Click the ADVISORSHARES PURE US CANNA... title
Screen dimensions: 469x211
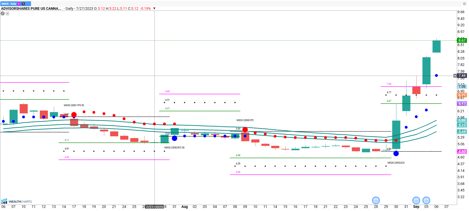[x=31, y=9]
